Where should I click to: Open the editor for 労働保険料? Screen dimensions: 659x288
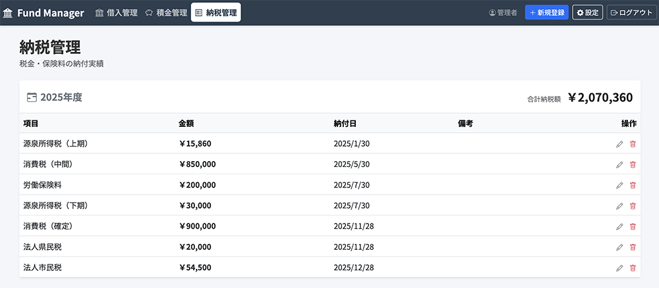pyautogui.click(x=619, y=185)
